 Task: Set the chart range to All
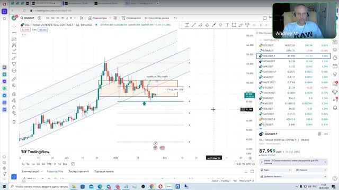pyautogui.click(x=65, y=164)
